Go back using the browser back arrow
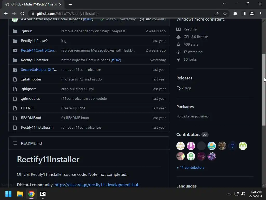Screen dimensions: 266x200 [x=6, y=14]
